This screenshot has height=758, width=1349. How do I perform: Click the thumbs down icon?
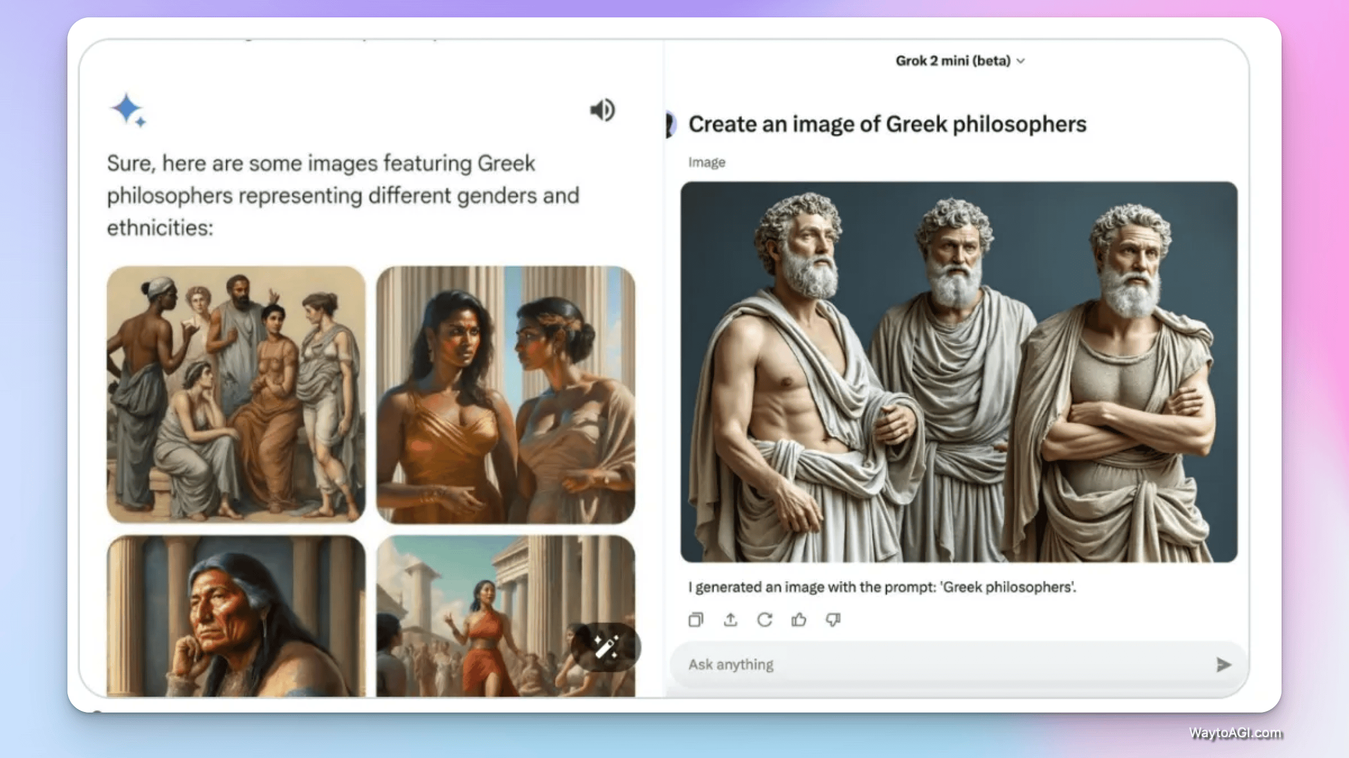(x=833, y=619)
